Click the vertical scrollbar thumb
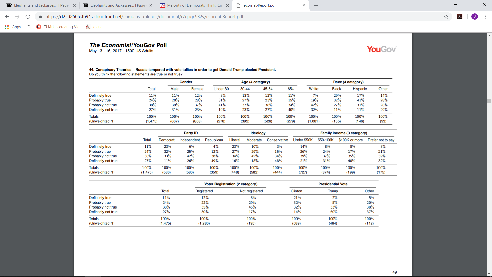Screen dimensions: 492x277 [489, 101]
